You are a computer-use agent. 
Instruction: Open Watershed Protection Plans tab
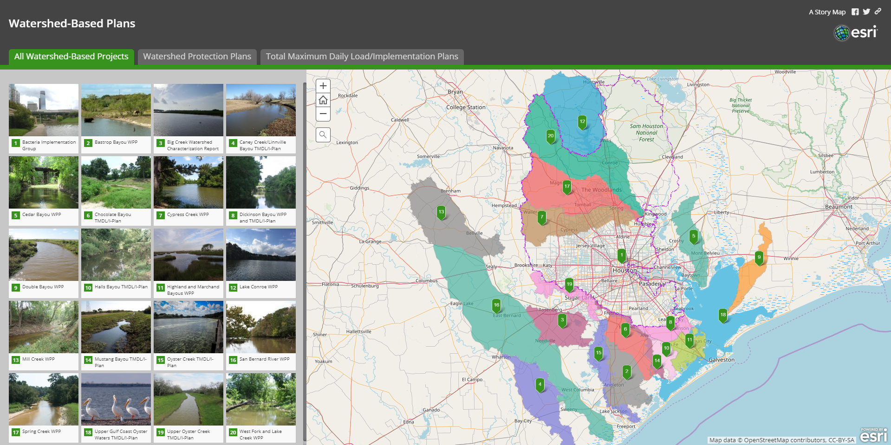(x=197, y=57)
